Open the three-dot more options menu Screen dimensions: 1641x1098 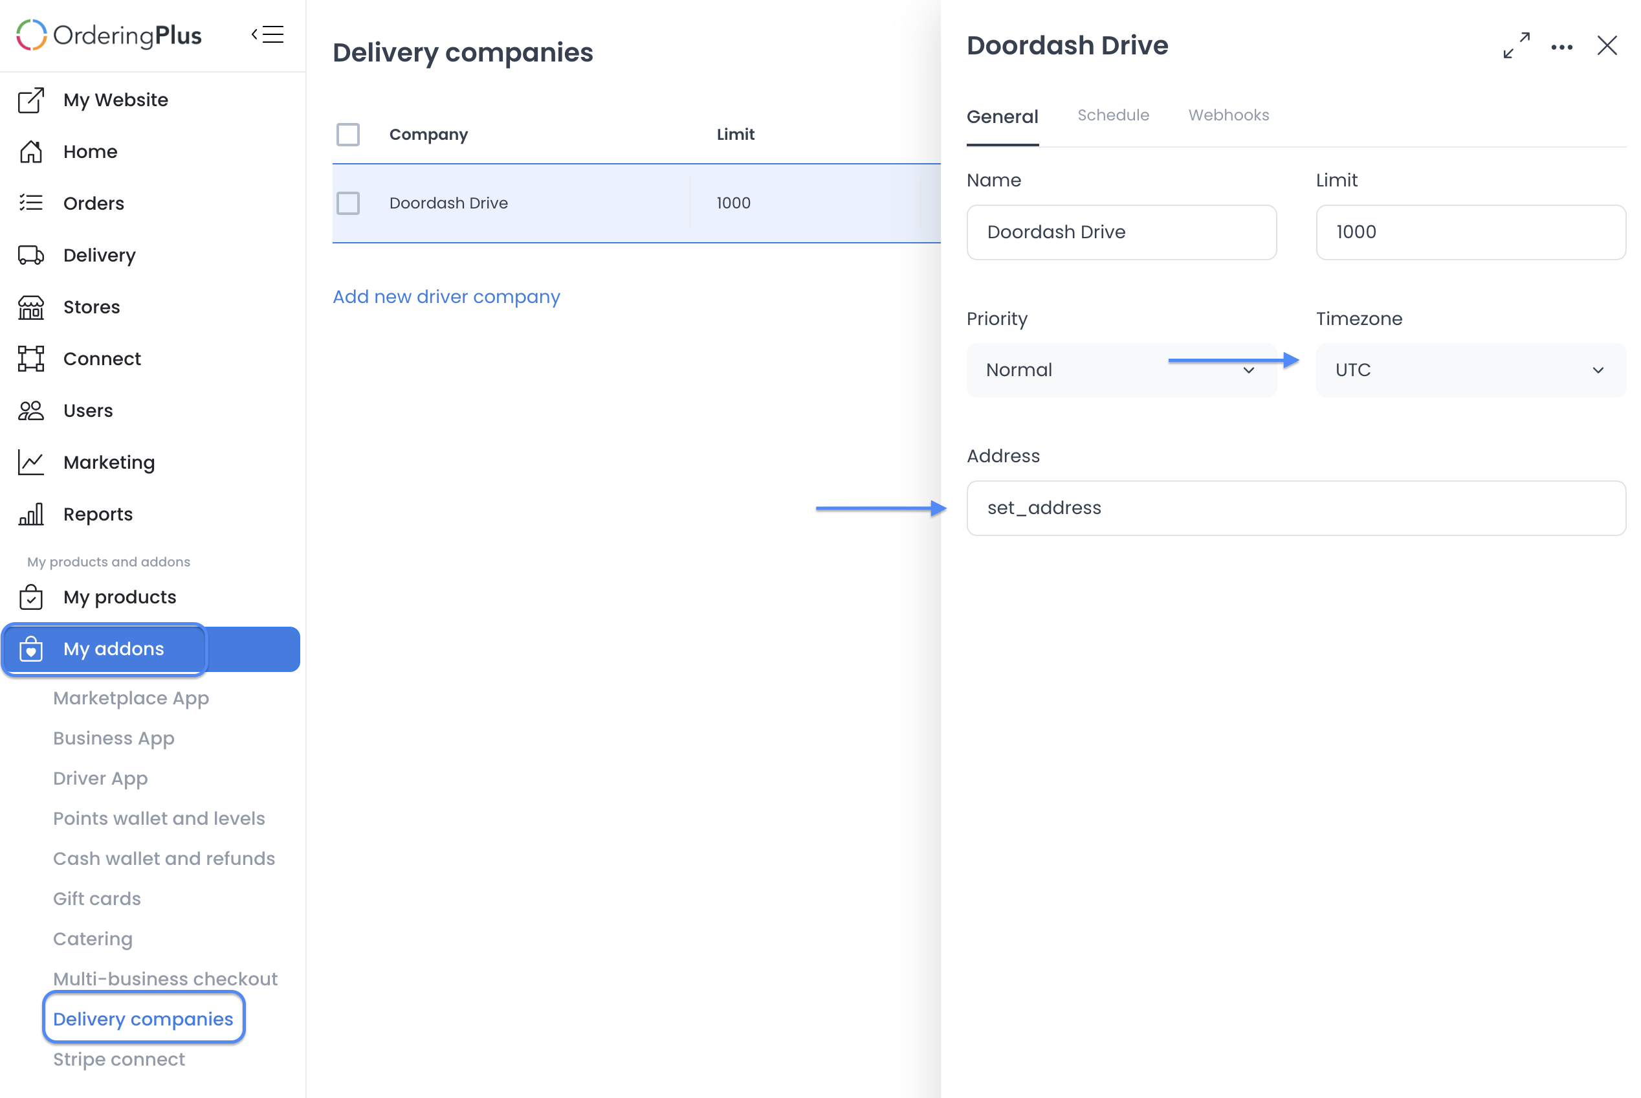point(1561,48)
